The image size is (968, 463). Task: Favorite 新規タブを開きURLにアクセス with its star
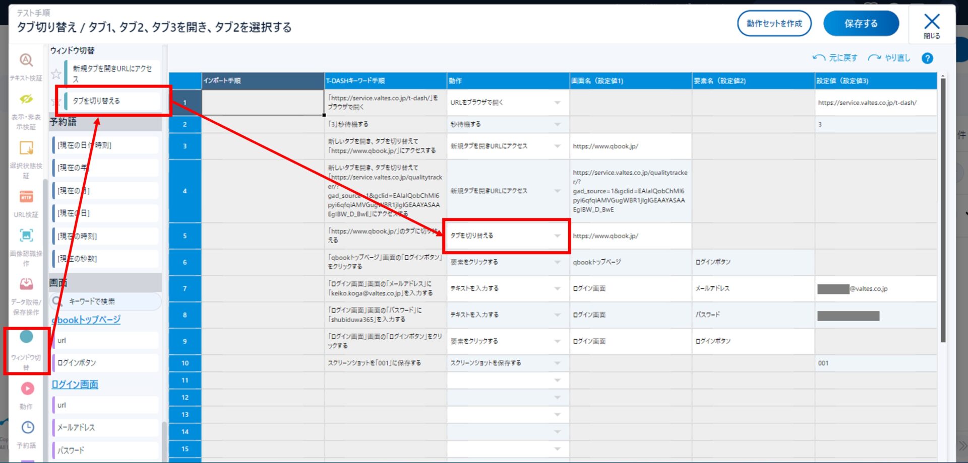(56, 74)
